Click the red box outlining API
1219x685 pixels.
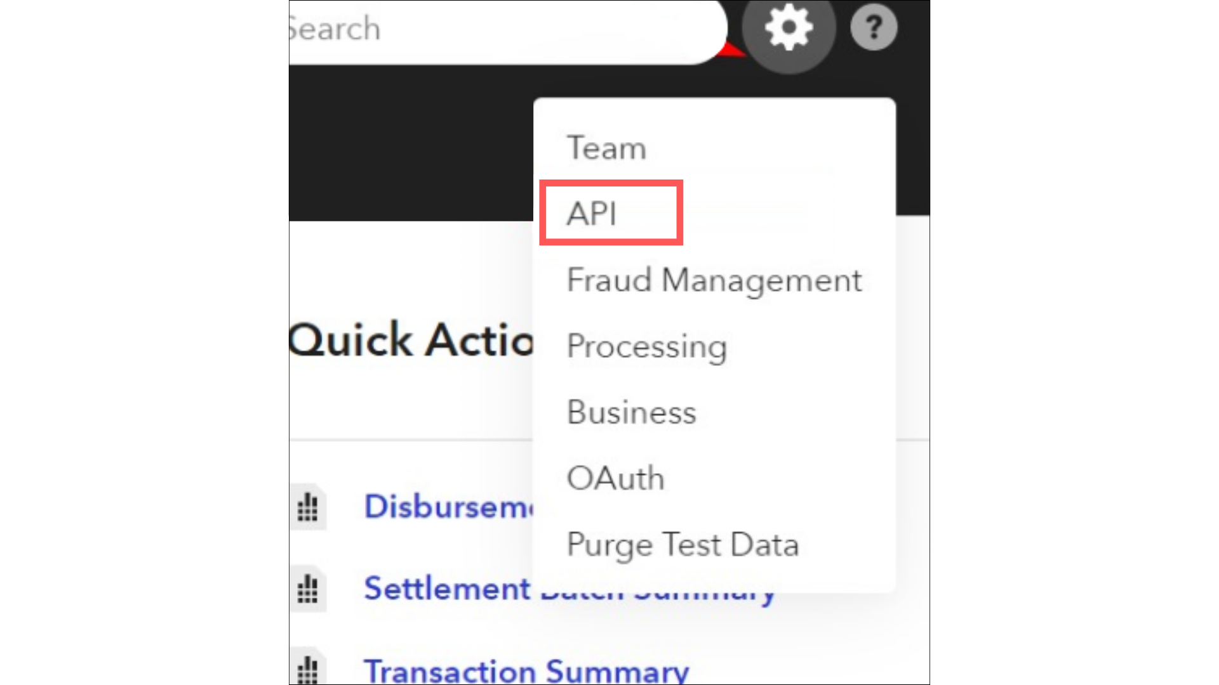pyautogui.click(x=611, y=212)
